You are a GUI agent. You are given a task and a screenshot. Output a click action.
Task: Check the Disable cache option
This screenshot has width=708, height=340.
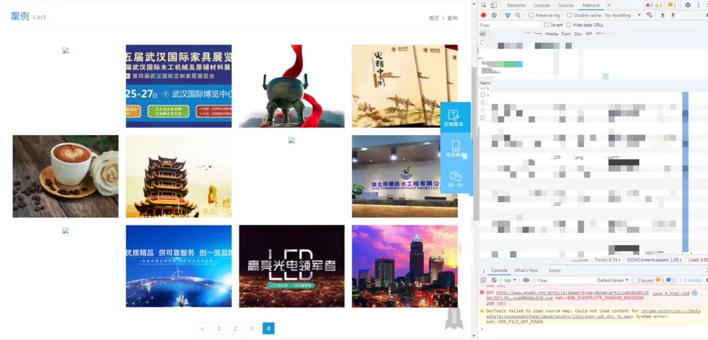(569, 15)
